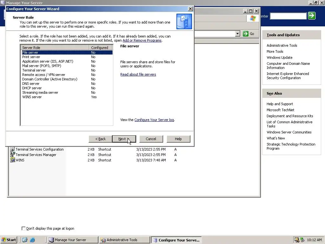
Task: Click the search input field
Action: 288,16
